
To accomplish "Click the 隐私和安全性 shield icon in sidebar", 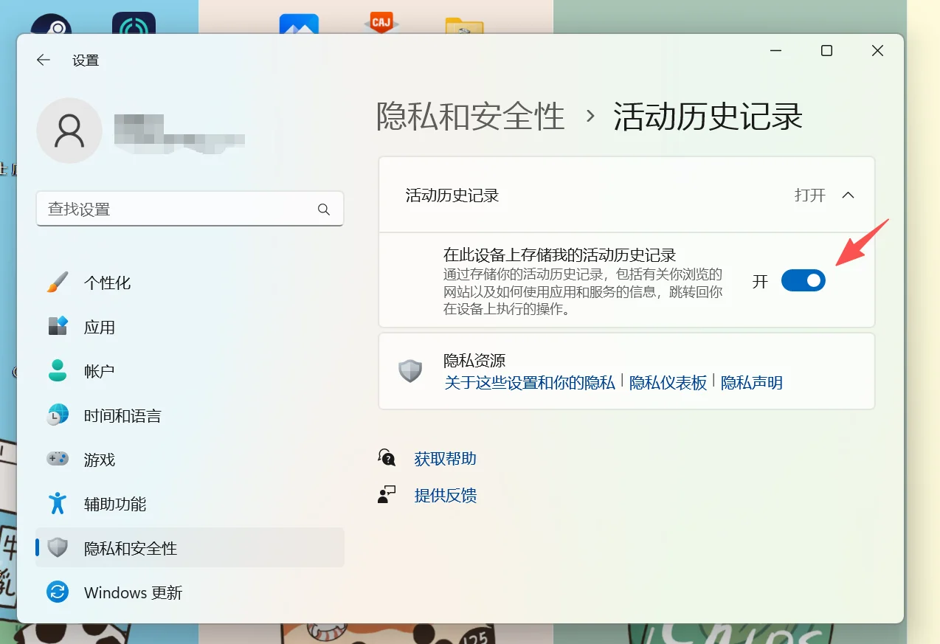I will point(58,548).
